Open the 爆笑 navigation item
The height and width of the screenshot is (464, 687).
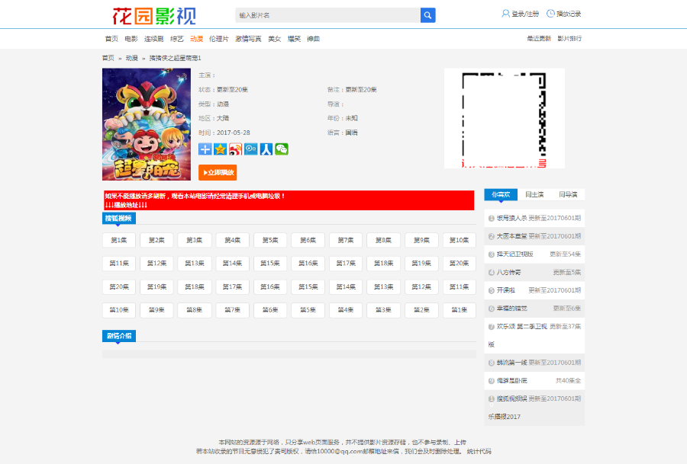[x=294, y=39]
